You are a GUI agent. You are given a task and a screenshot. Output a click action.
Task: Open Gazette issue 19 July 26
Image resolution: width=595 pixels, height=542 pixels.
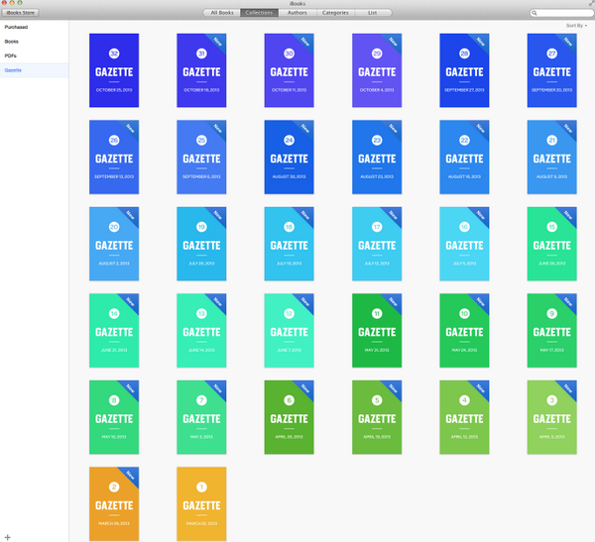201,244
